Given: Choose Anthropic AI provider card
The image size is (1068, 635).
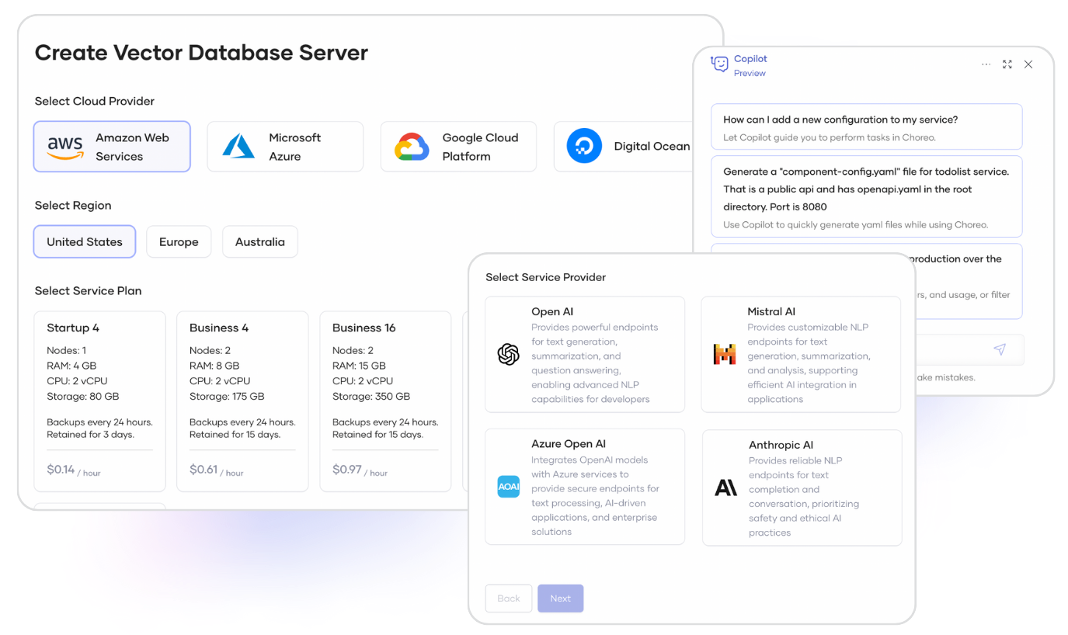Looking at the screenshot, I should point(802,488).
